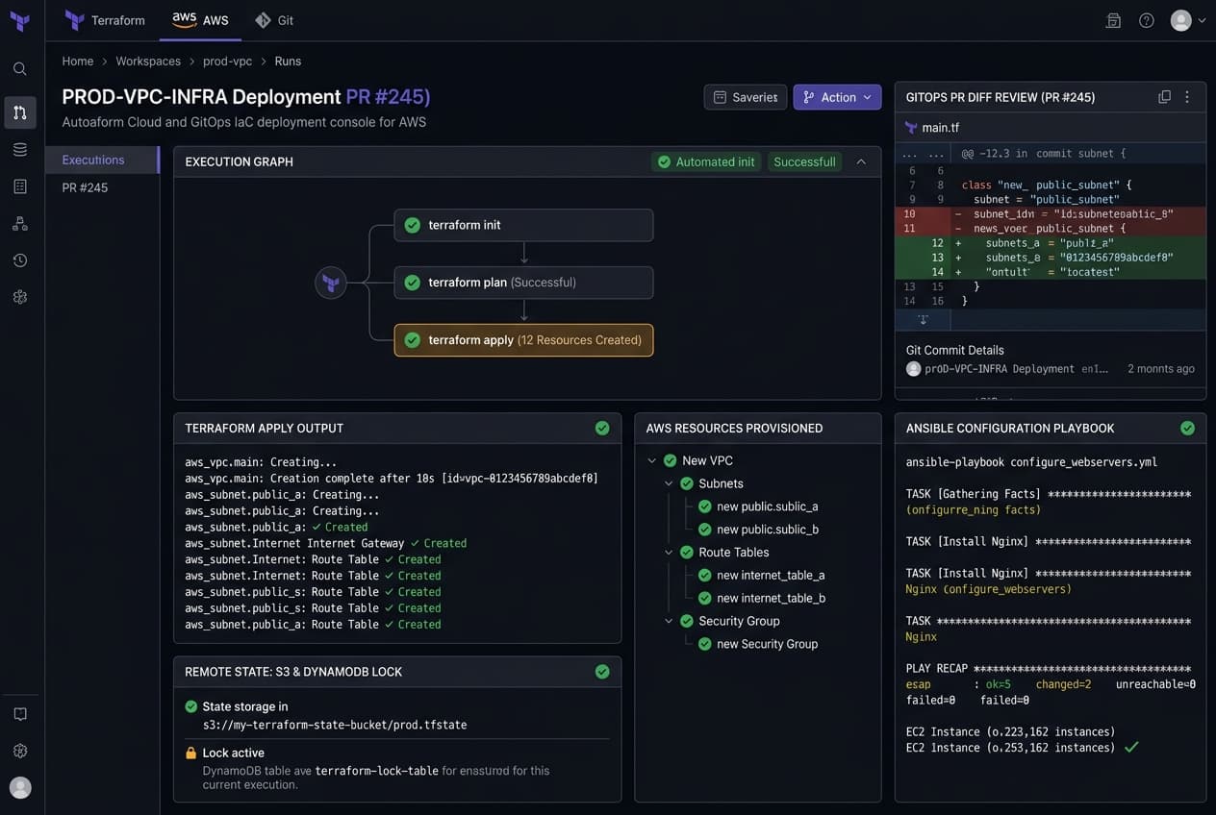The image size is (1216, 815).
Task: Select the pull request icon in sidebar
Action: [x=20, y=112]
